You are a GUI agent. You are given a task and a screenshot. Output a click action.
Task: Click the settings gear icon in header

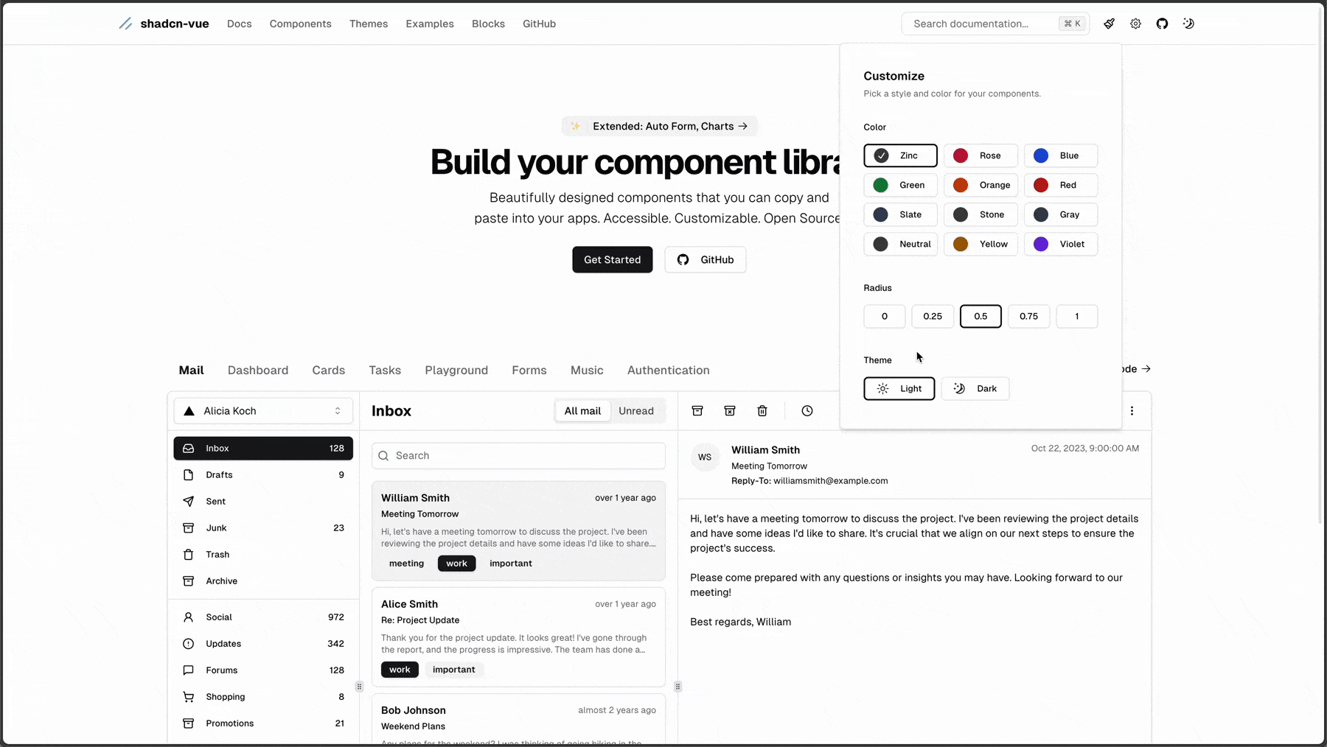(1135, 24)
